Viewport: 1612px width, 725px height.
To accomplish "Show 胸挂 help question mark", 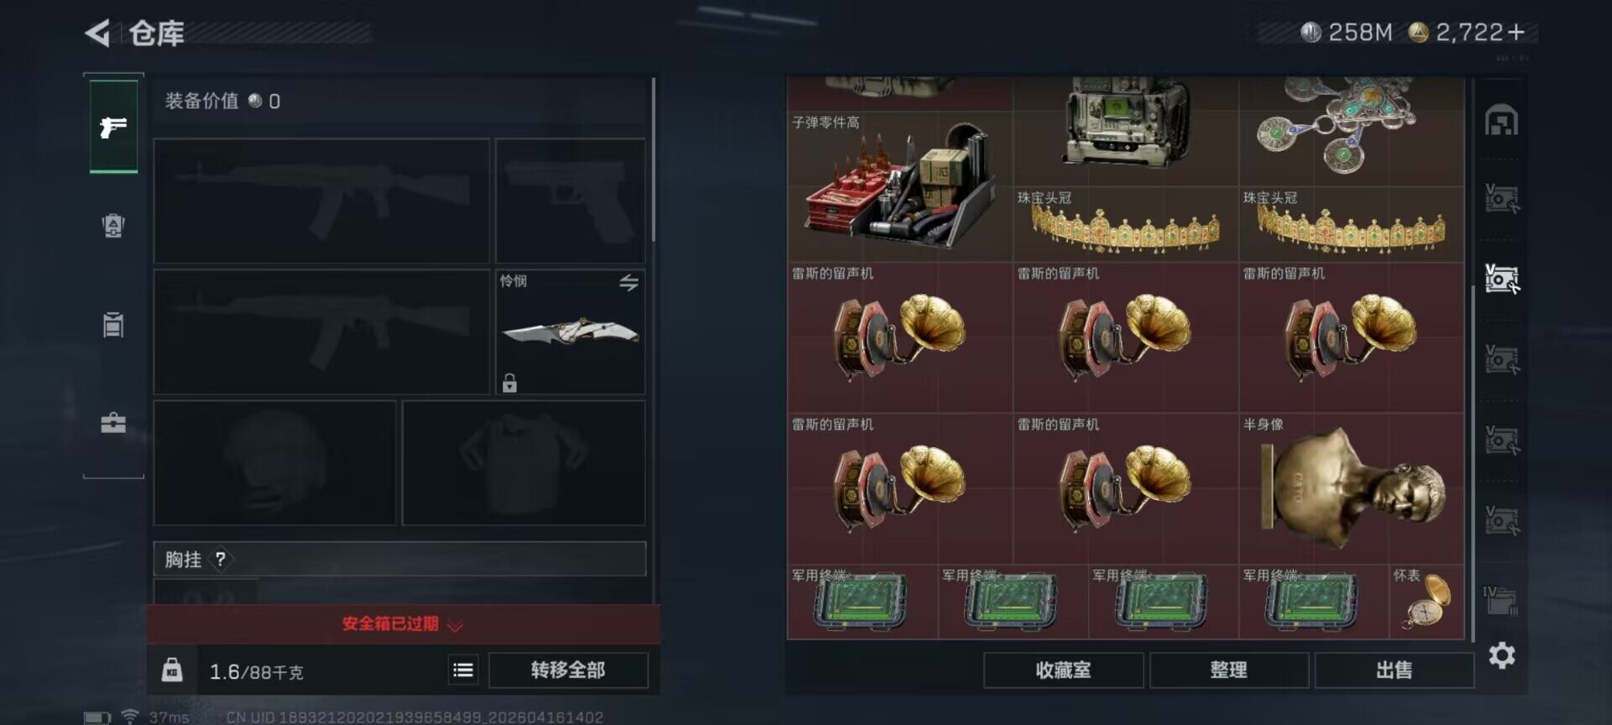I will coord(221,559).
